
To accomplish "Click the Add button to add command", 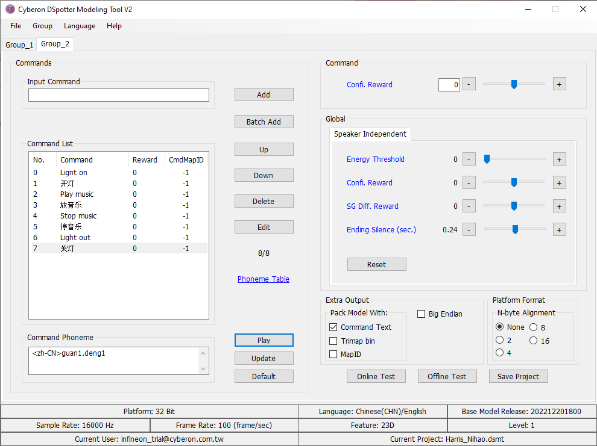I will coord(264,94).
